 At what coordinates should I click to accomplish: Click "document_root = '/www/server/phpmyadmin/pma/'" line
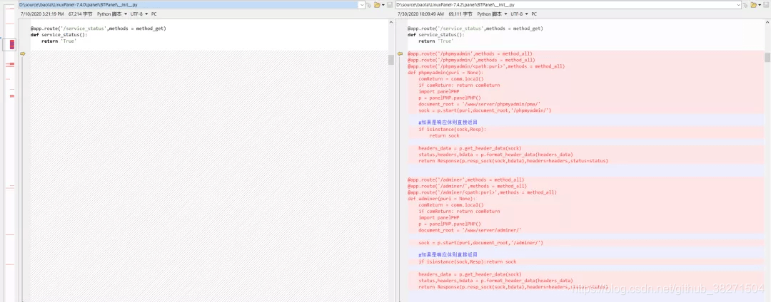pos(480,104)
